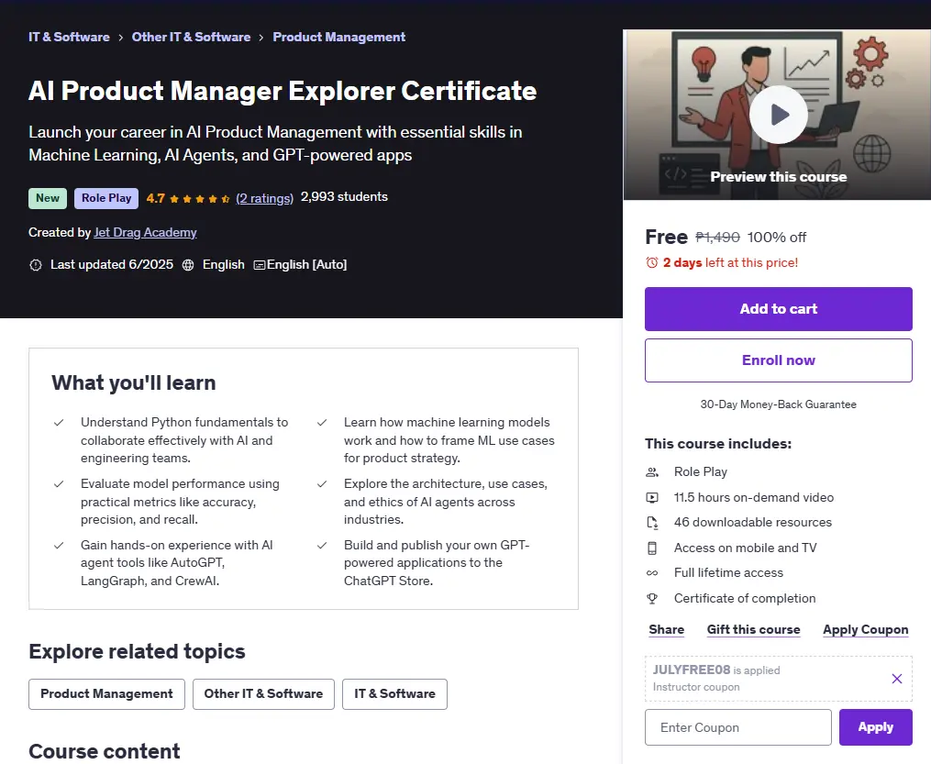This screenshot has height=764, width=931.
Task: Click the 2,993 students text
Action: [344, 196]
